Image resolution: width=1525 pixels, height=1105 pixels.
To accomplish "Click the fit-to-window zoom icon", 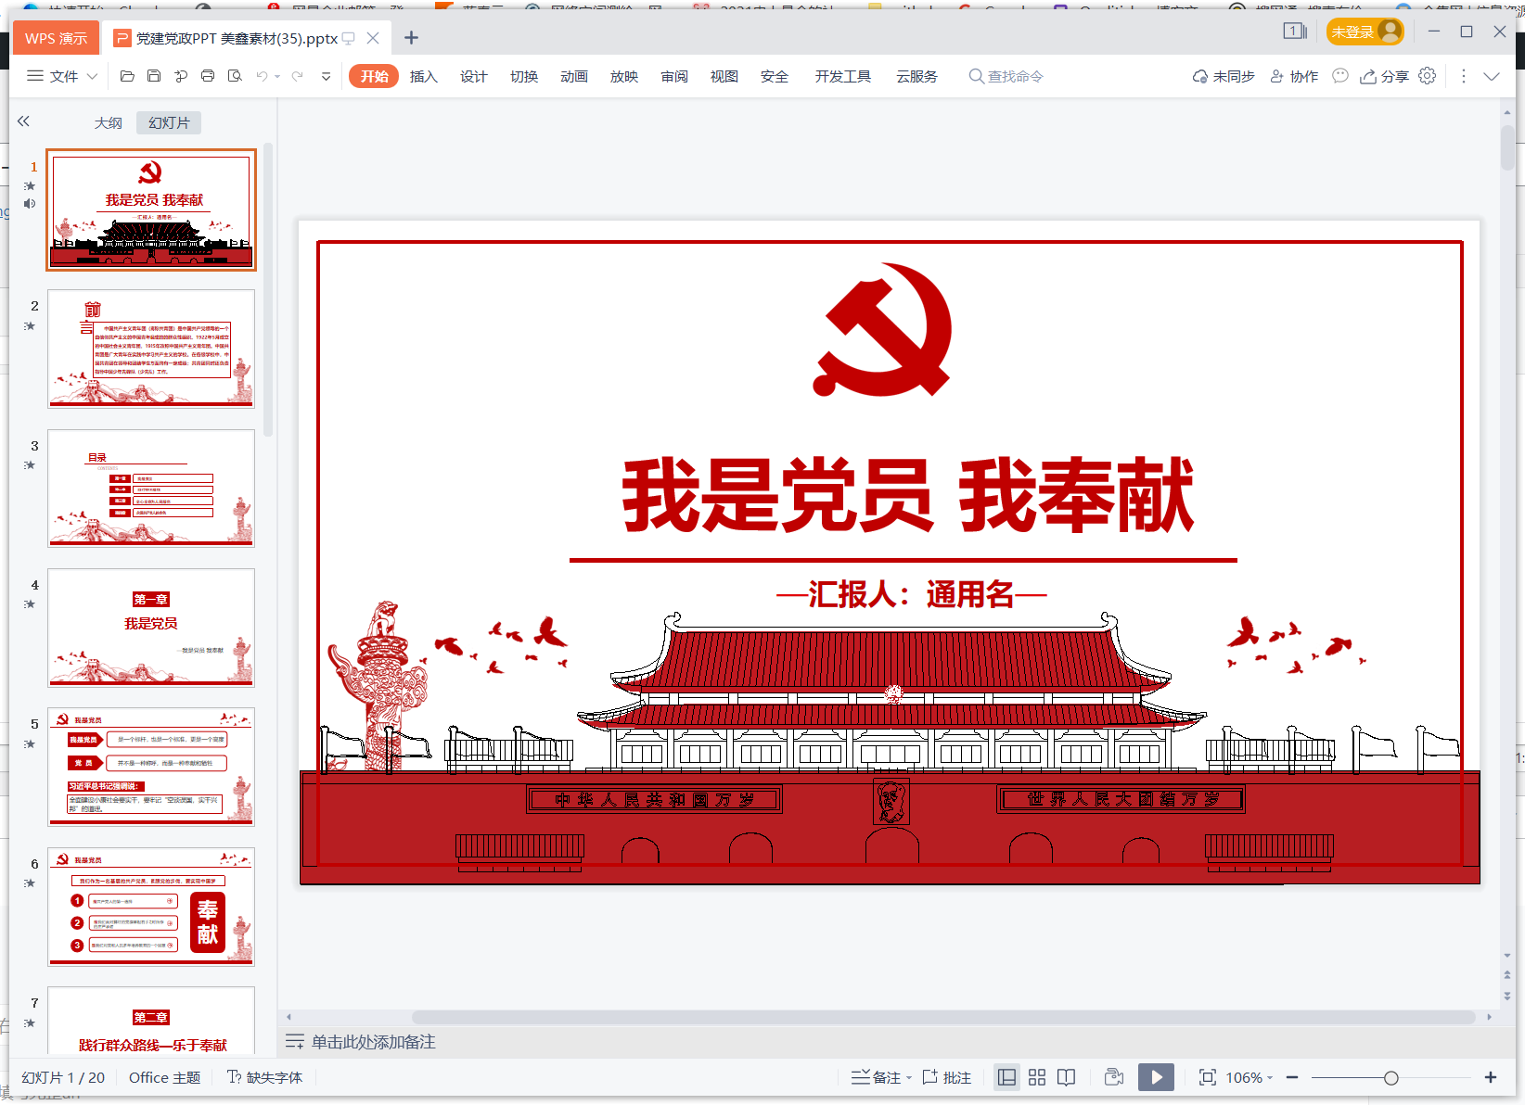I will (1207, 1077).
